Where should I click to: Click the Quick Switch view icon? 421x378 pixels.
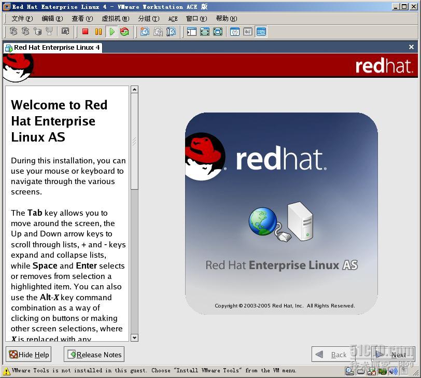[205, 32]
